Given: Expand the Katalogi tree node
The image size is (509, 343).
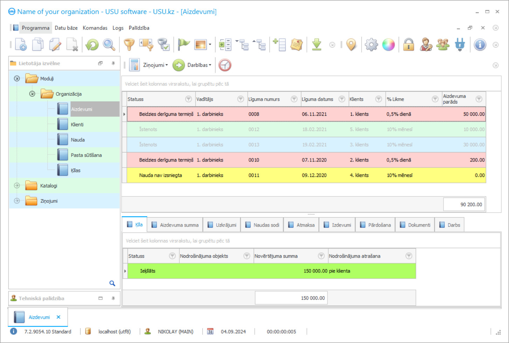Looking at the screenshot, I should pyautogui.click(x=17, y=186).
